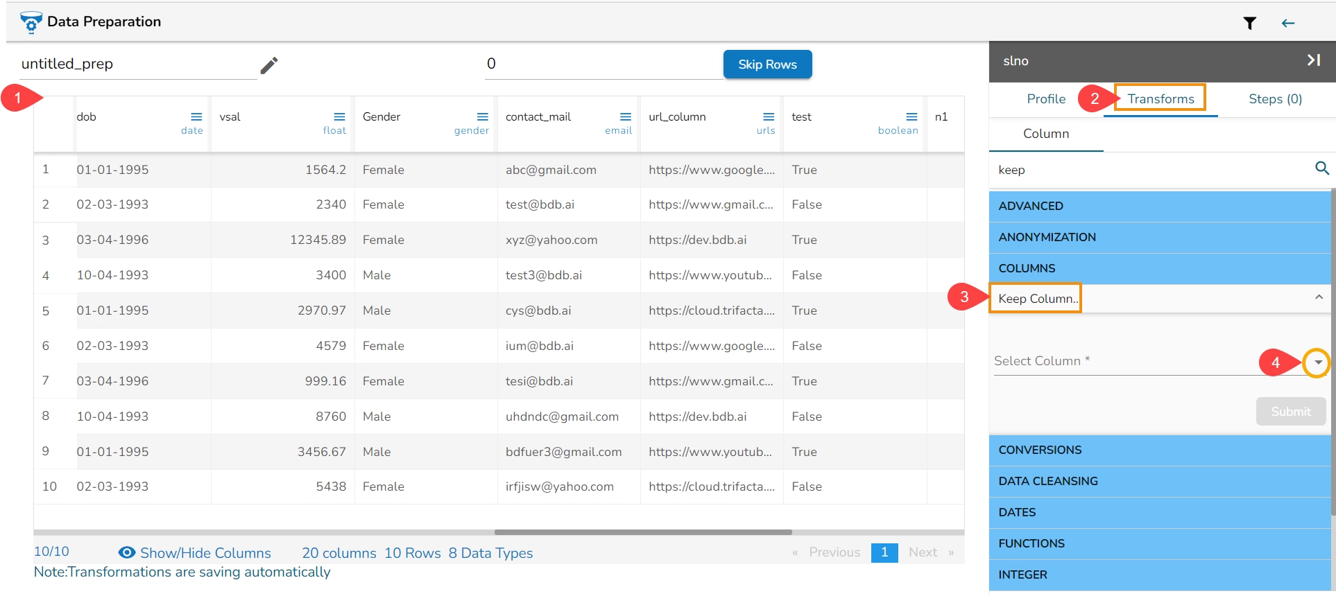This screenshot has width=1336, height=596.
Task: Click the filter funnel icon
Action: tap(1249, 24)
